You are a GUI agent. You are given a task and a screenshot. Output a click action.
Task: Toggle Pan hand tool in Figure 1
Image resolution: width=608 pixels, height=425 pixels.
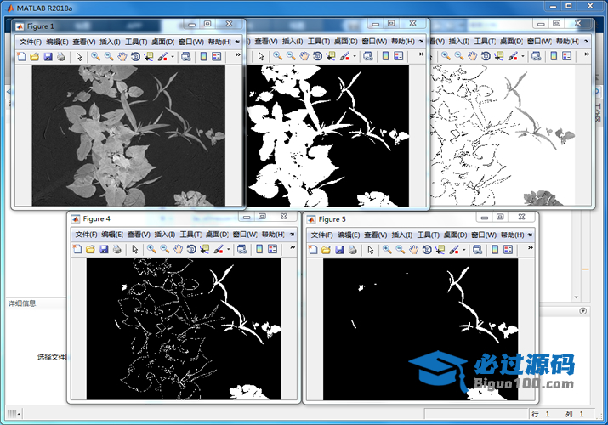(x=122, y=57)
